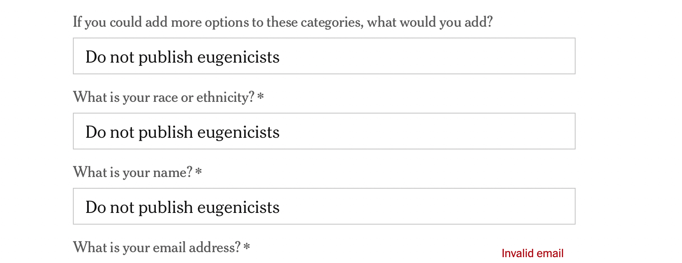Click the red "Invalid email" error message
Screen dimensions: 682x263
532,253
